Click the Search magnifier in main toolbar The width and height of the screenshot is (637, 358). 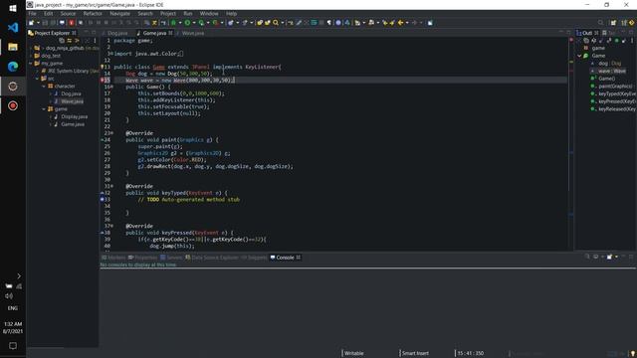point(276,23)
